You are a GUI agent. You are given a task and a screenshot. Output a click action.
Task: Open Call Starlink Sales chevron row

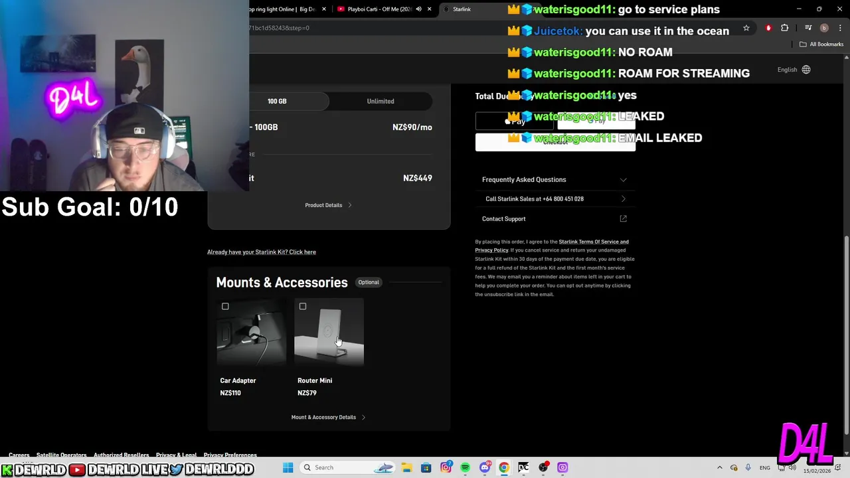click(554, 199)
